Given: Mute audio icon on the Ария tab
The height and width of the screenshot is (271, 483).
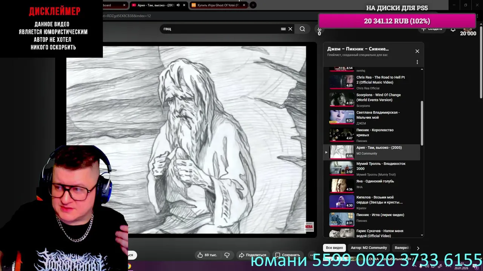Looking at the screenshot, I should coord(178,5).
